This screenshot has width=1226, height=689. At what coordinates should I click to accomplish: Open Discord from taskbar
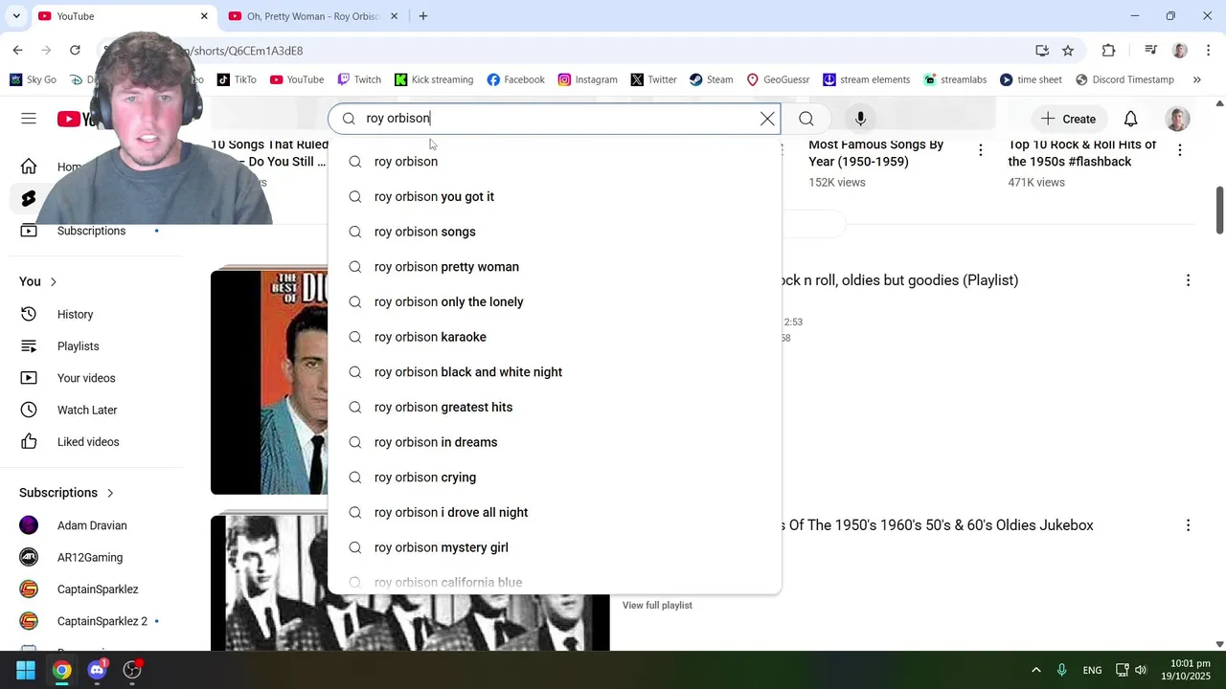(x=97, y=670)
